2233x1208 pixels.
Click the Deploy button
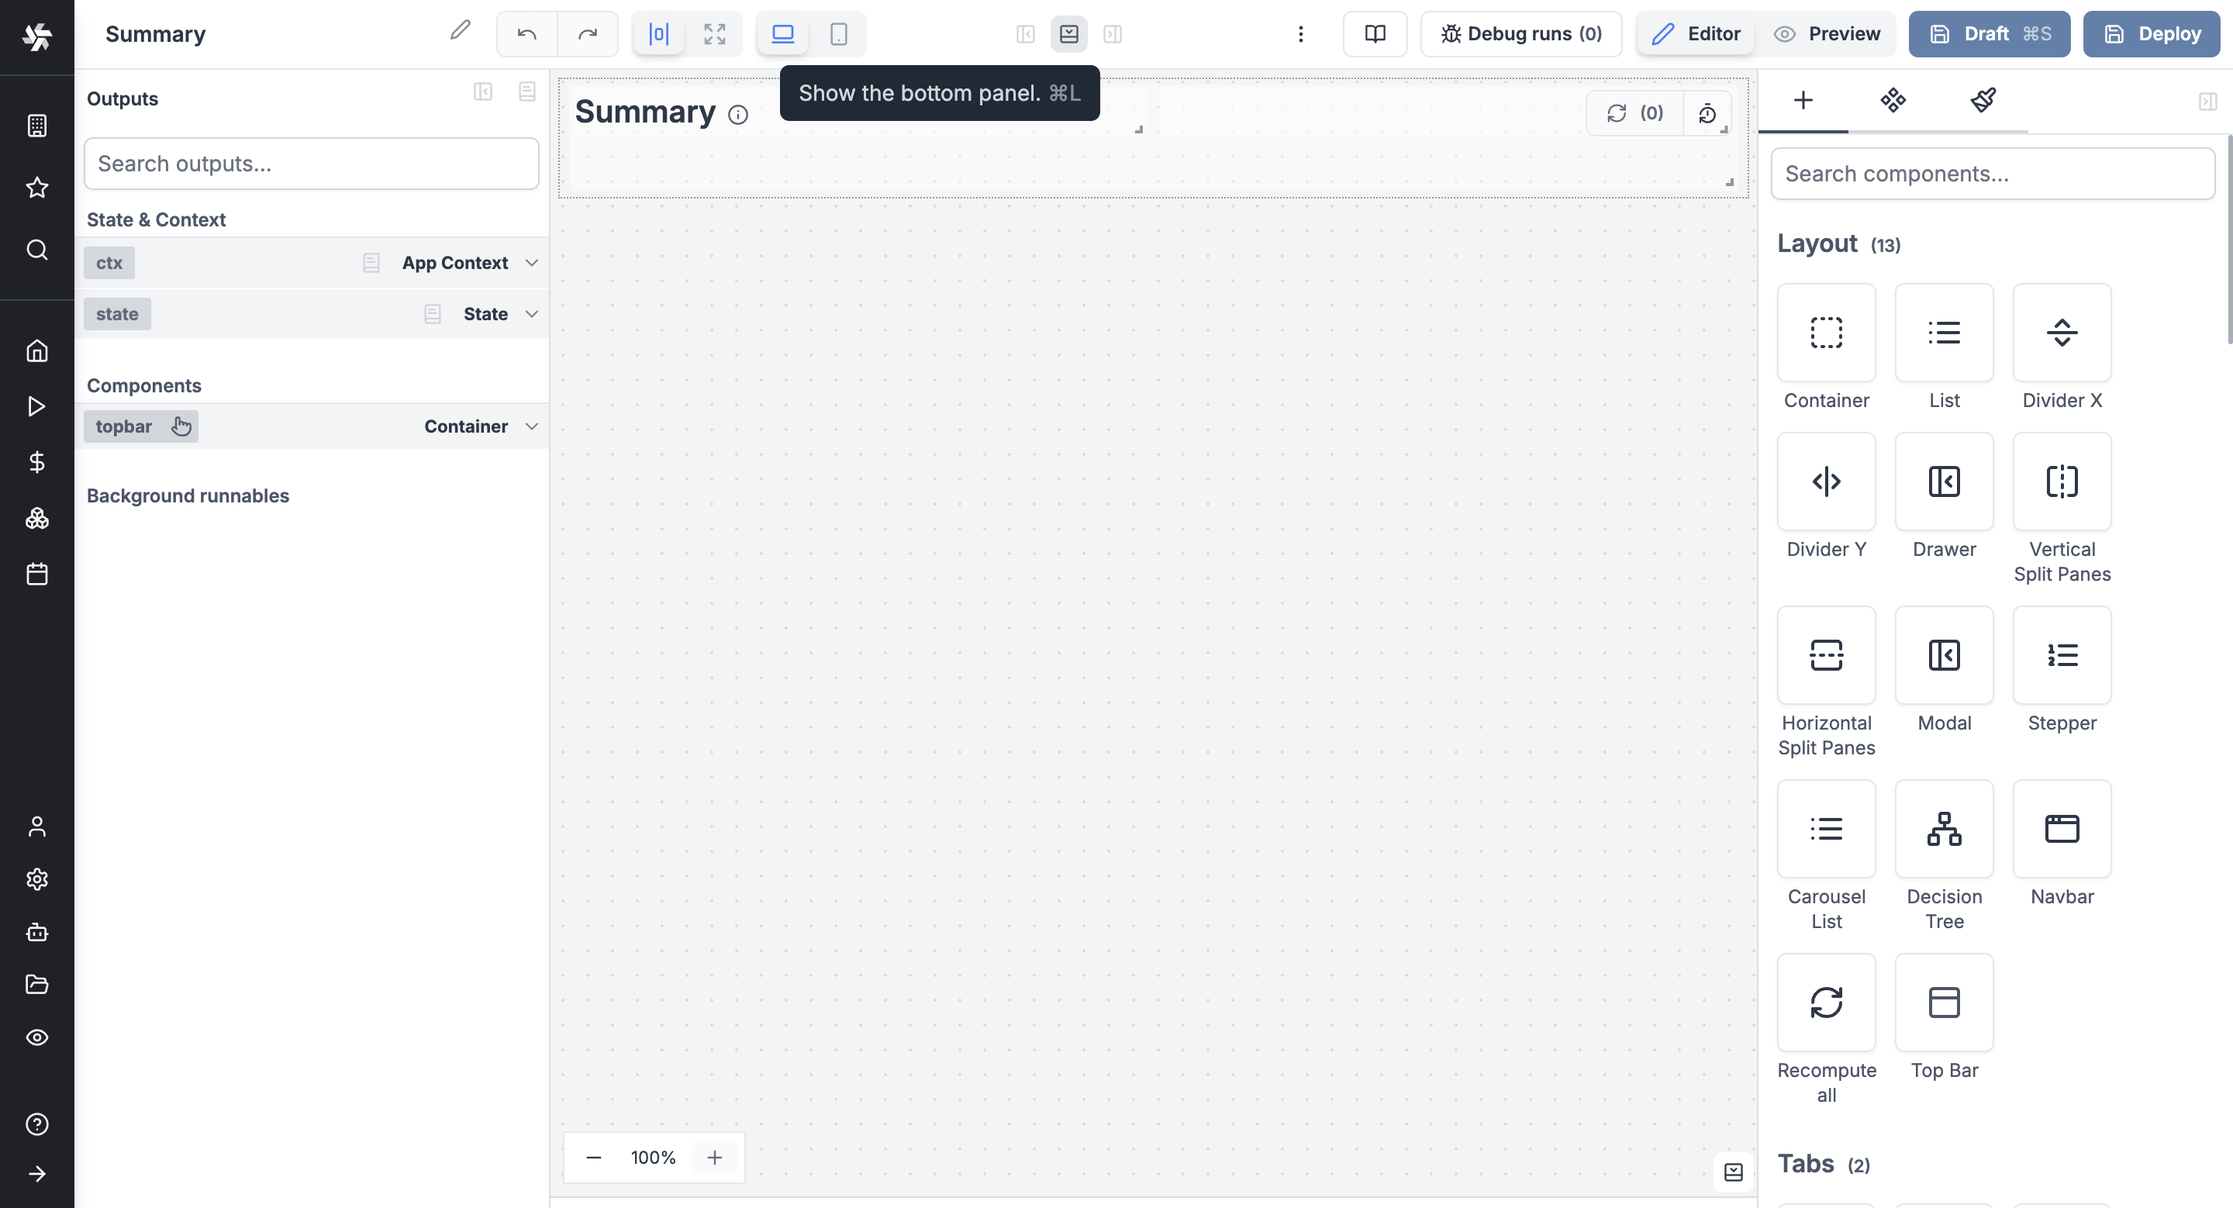point(2152,34)
